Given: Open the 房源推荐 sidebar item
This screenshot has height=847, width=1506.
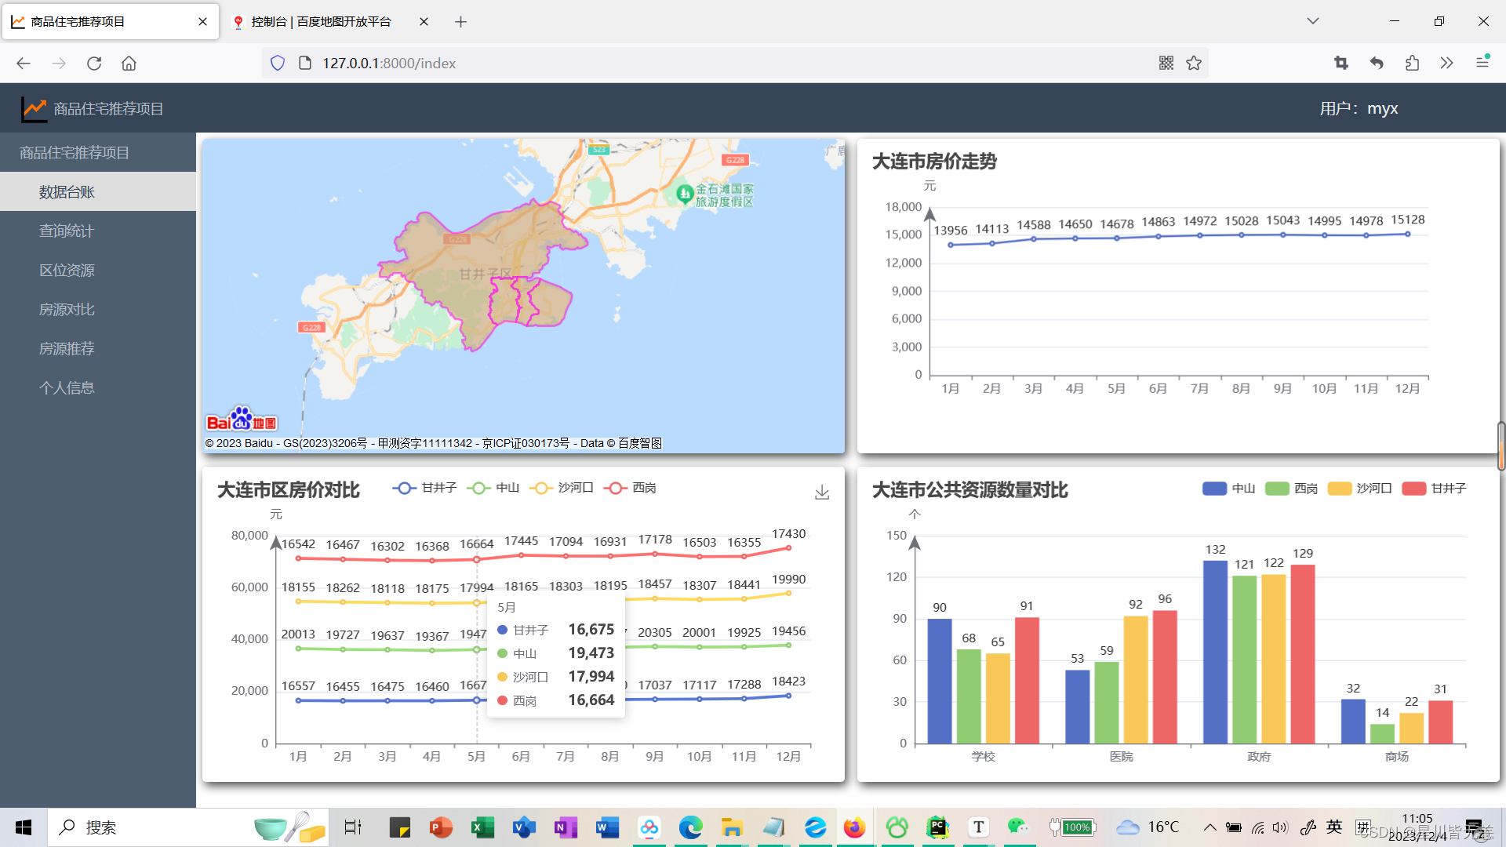Looking at the screenshot, I should coord(98,348).
